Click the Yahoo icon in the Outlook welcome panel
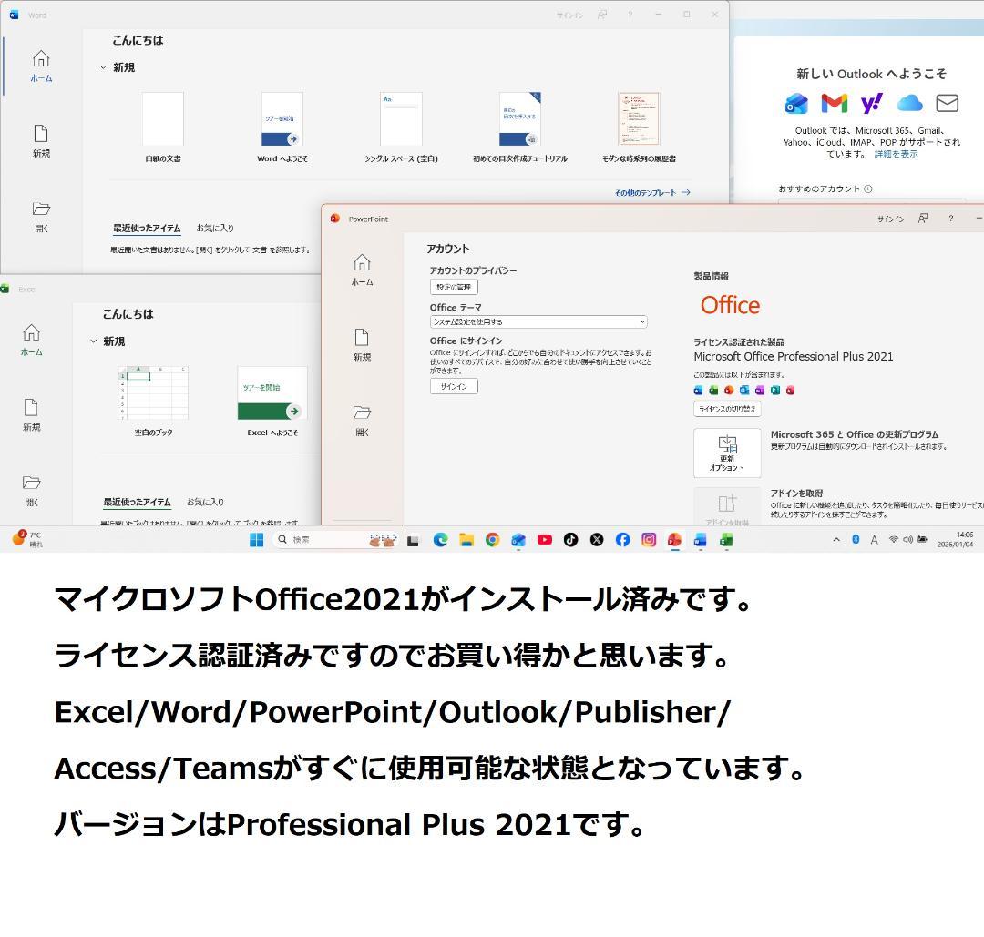This screenshot has width=984, height=937. (873, 103)
